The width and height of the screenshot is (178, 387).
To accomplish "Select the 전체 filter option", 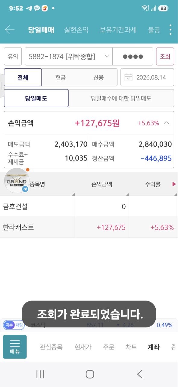I will coord(23,77).
